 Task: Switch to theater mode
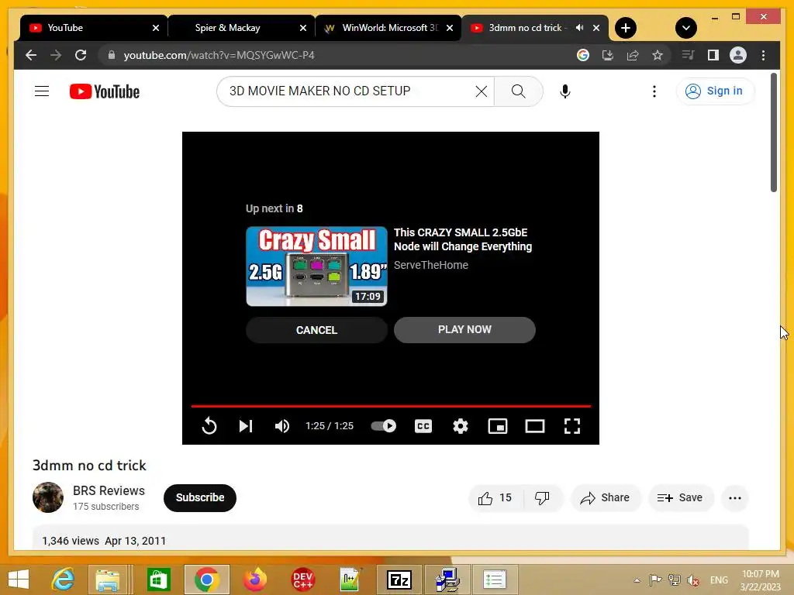click(x=535, y=426)
